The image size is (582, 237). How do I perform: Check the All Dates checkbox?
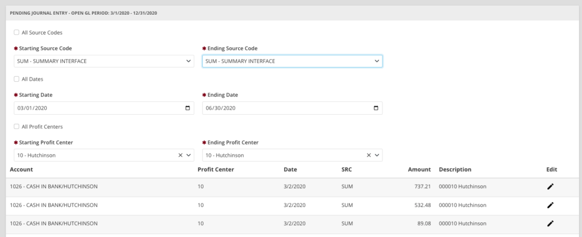click(x=16, y=79)
